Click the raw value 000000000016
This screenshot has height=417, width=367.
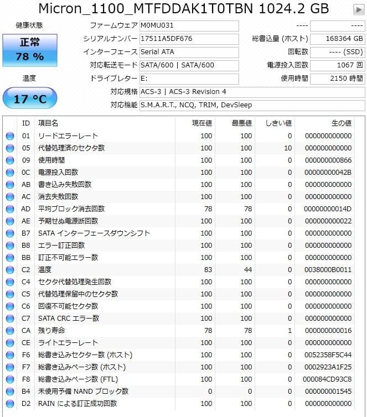pyautogui.click(x=328, y=331)
